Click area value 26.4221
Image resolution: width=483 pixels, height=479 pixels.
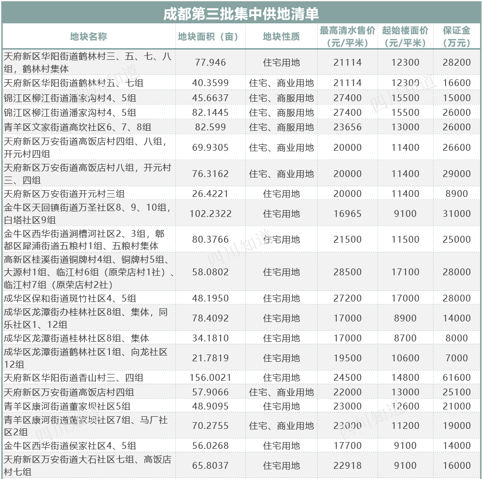[x=210, y=194]
